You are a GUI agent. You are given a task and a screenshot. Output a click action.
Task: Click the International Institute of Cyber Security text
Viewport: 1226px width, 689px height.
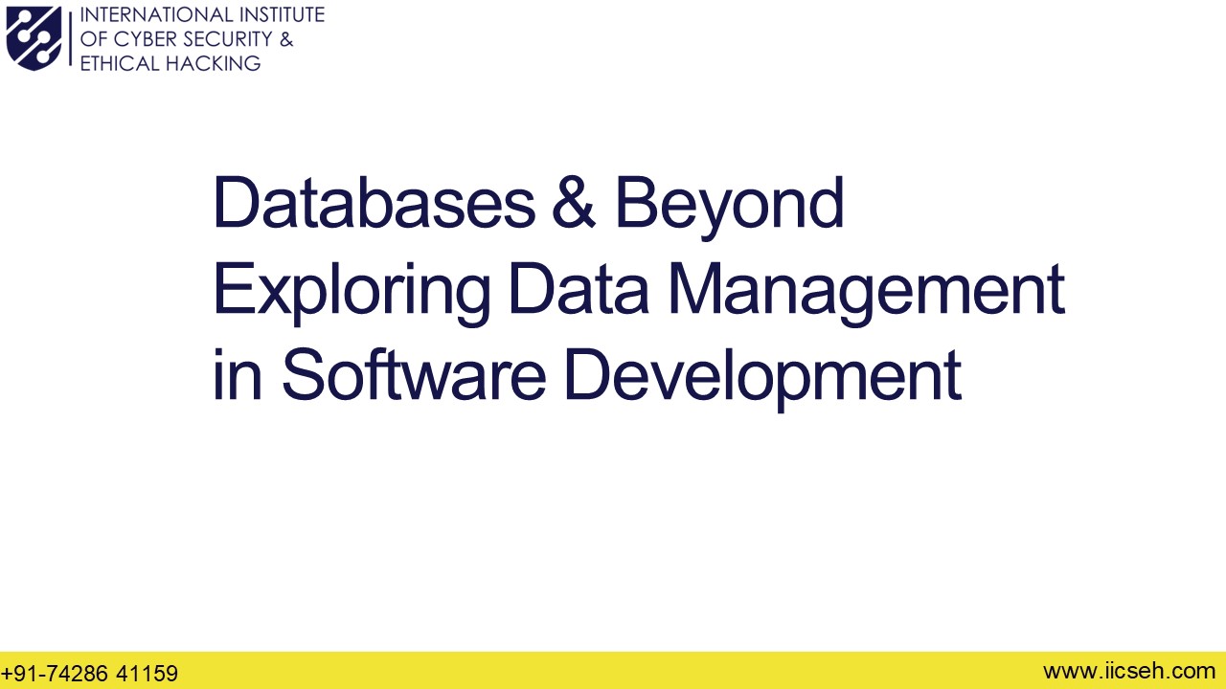(x=202, y=39)
